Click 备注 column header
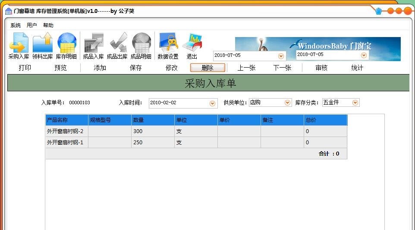415x230 pixels. (282, 120)
